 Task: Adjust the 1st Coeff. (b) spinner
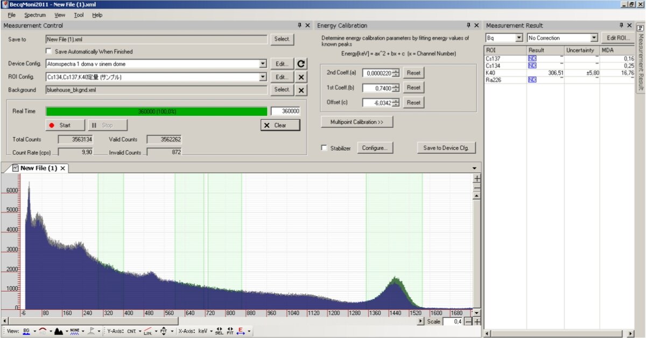pos(396,87)
